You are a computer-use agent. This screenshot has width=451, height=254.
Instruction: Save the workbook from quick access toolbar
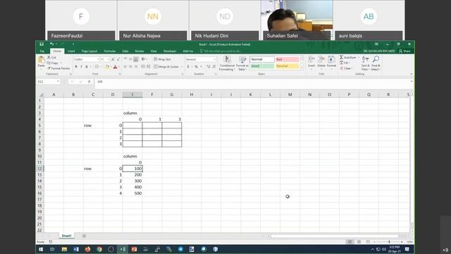pos(42,44)
